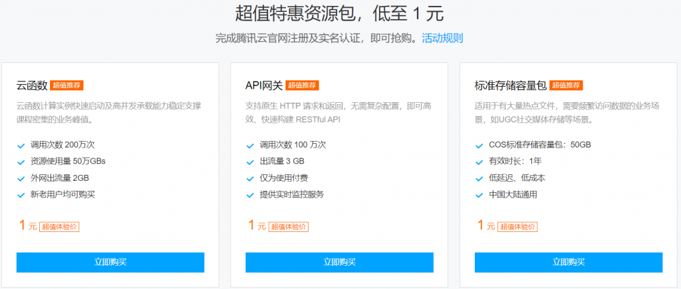This screenshot has width=681, height=289.
Task: Click 超值推荐 badge next to 云函数
Action: click(x=67, y=86)
